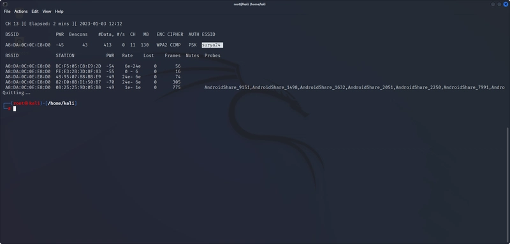Image resolution: width=510 pixels, height=244 pixels.
Task: Click the terminal app icon in title bar
Action: (4, 4)
